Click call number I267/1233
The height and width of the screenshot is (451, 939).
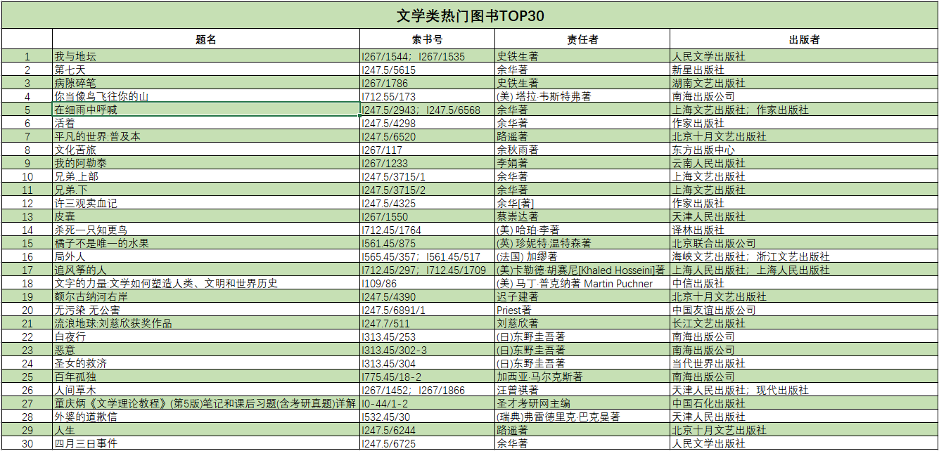tap(427, 164)
